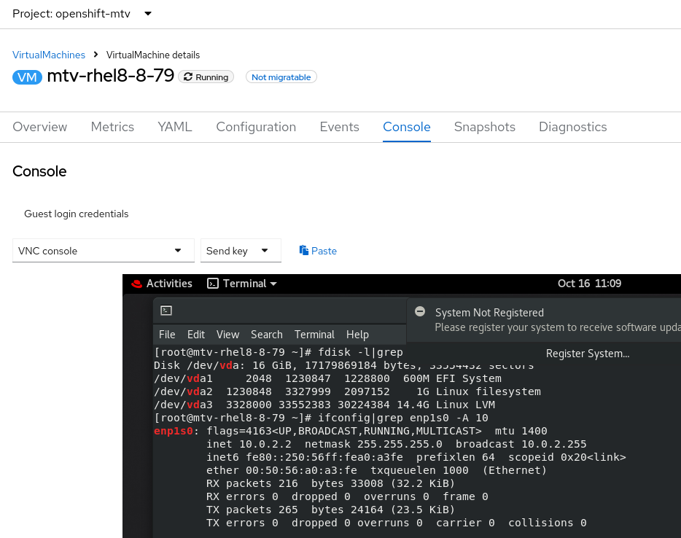Go to VirtualMachines breadcrumb link
The image size is (681, 538).
click(x=49, y=55)
